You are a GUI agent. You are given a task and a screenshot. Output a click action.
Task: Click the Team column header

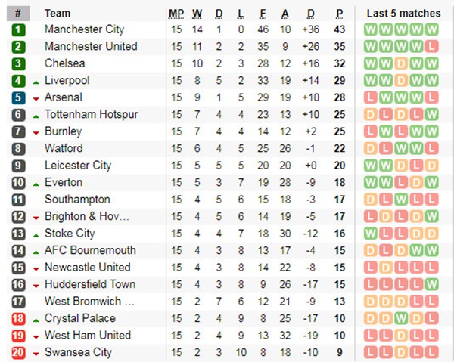point(58,13)
